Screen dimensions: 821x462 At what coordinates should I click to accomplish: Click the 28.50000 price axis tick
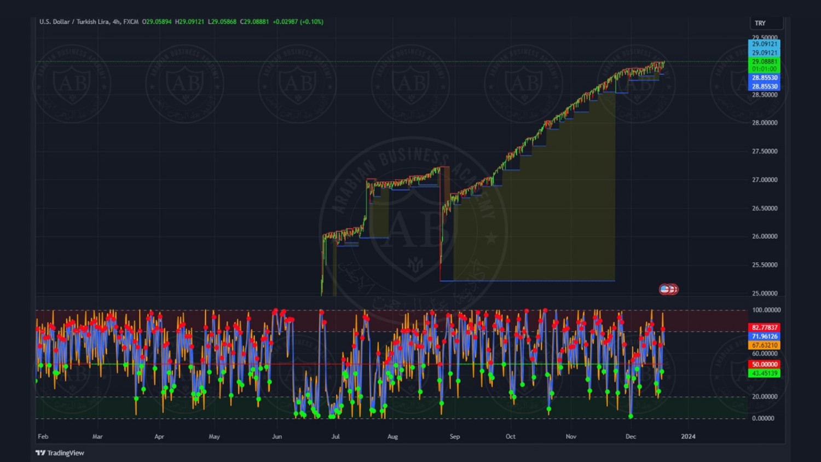[x=765, y=95]
